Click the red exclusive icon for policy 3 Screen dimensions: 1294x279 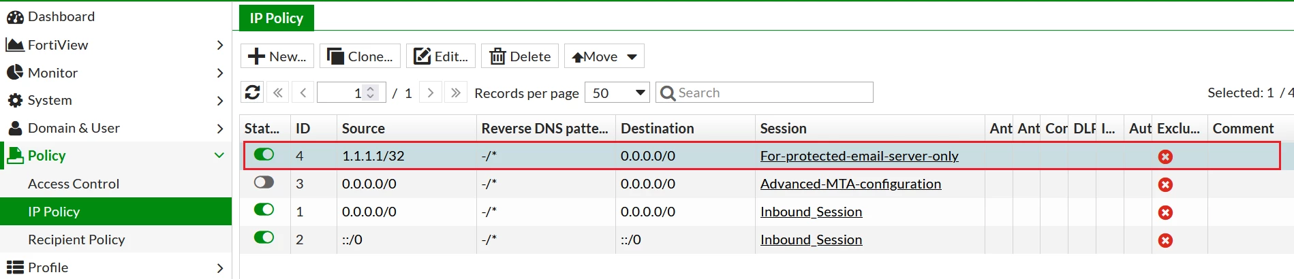[1165, 184]
